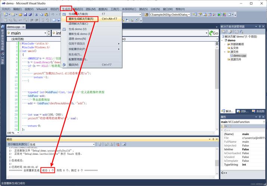The width and height of the screenshot is (267, 186).
Task: Open the VAssistX menu
Action: pos(42,9)
